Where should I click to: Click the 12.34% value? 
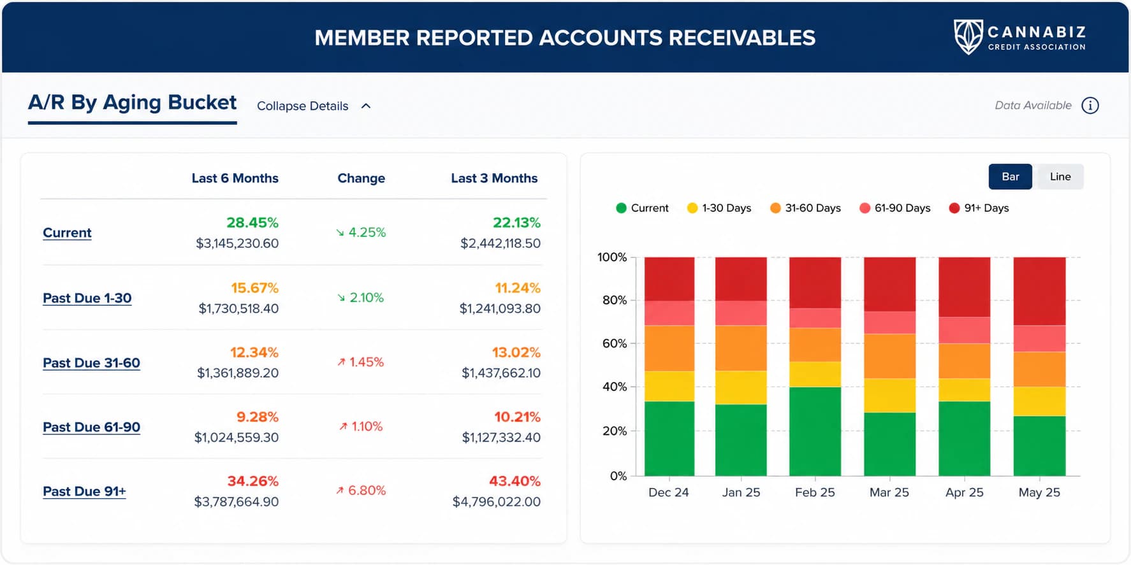tap(254, 352)
